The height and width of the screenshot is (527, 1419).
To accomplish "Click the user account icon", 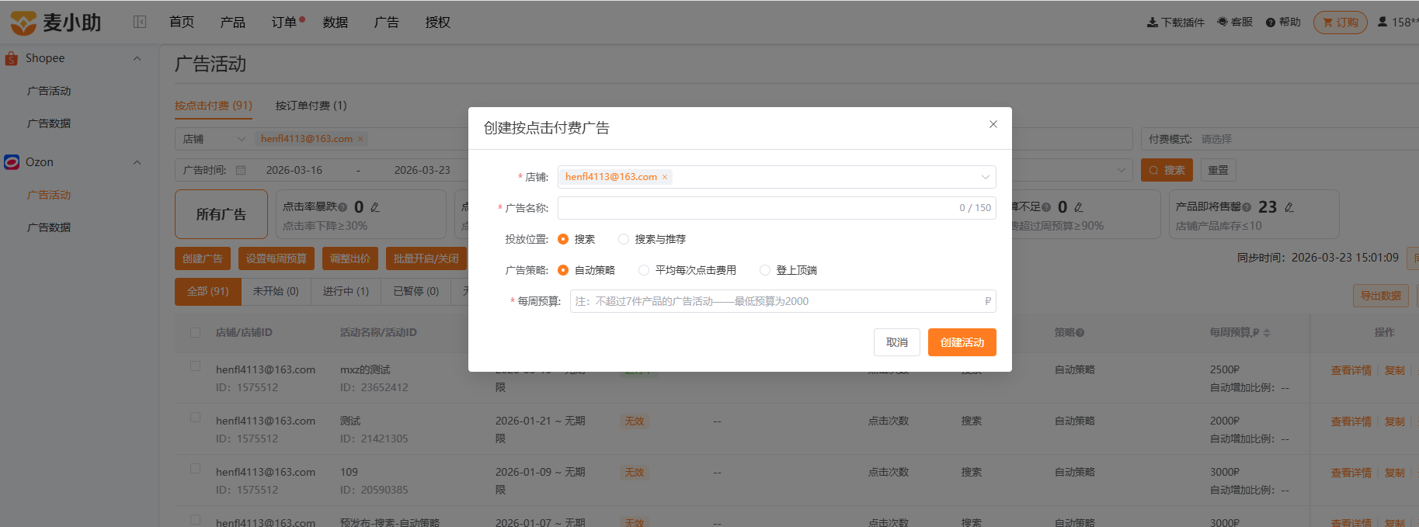I will pos(1382,22).
